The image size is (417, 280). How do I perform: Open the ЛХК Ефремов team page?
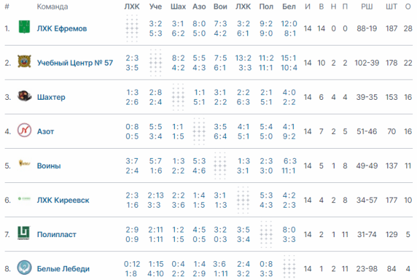tap(62, 29)
